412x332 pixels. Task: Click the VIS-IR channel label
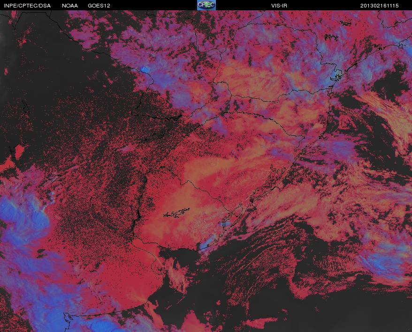(279, 6)
